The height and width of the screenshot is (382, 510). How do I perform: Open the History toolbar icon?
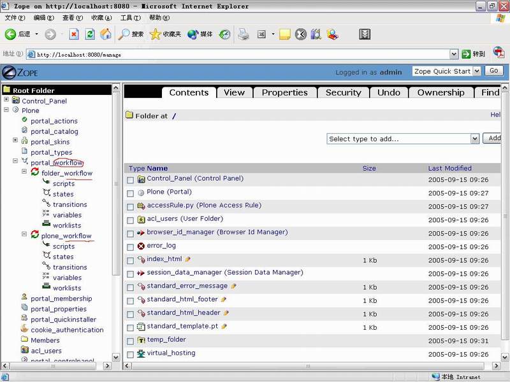(224, 34)
